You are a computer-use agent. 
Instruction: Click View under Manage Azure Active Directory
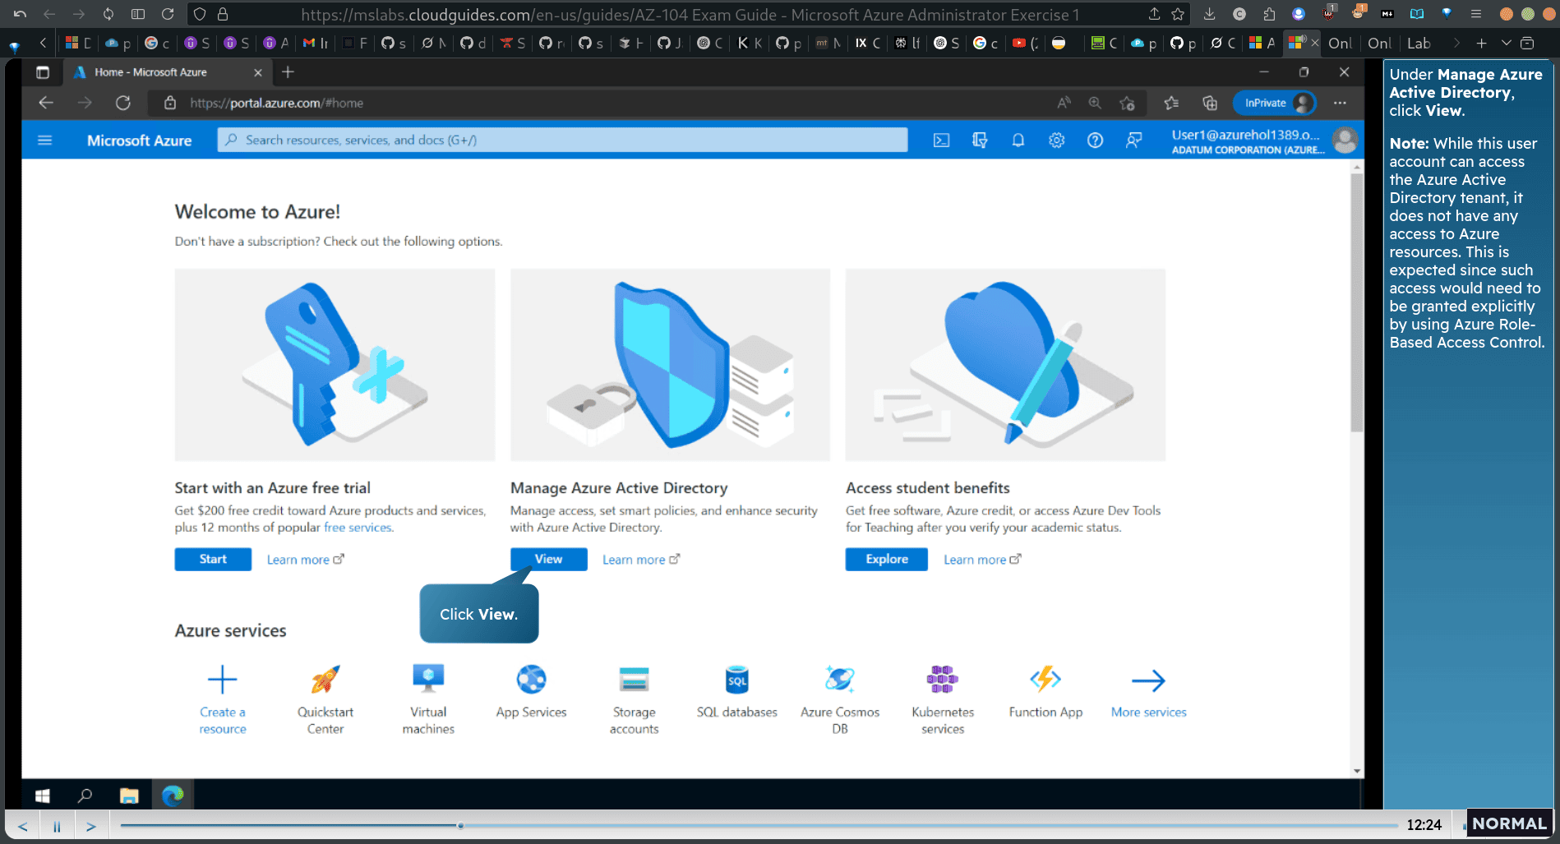pyautogui.click(x=549, y=559)
